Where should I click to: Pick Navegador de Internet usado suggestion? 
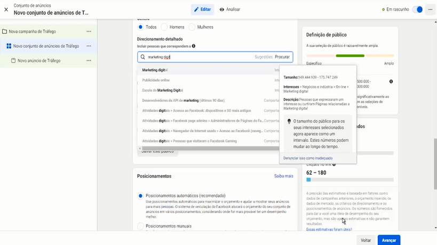tap(209, 131)
